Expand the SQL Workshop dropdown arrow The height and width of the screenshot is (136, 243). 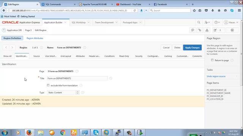tap(88, 22)
